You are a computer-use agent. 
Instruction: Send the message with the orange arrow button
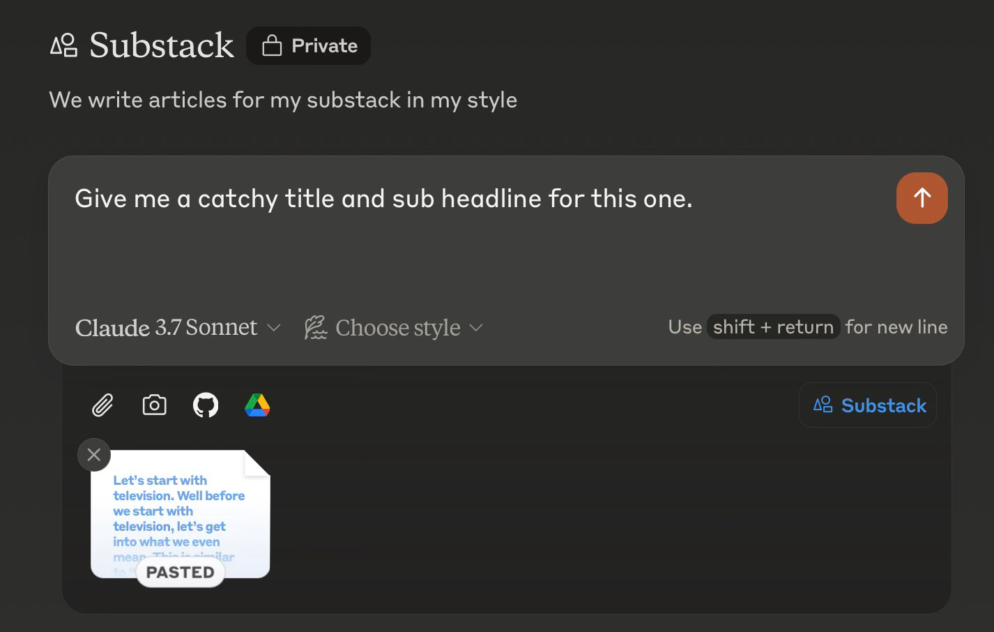tap(922, 198)
